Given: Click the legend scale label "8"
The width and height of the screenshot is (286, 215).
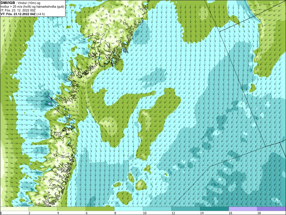Looking at the screenshot, I should point(115,213).
